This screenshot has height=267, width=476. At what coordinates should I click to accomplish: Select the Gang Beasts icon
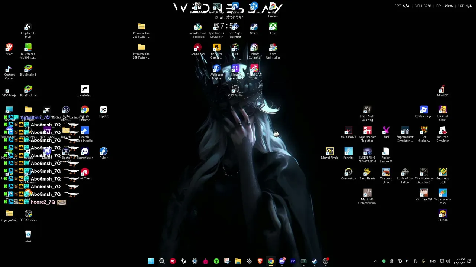coord(367,174)
